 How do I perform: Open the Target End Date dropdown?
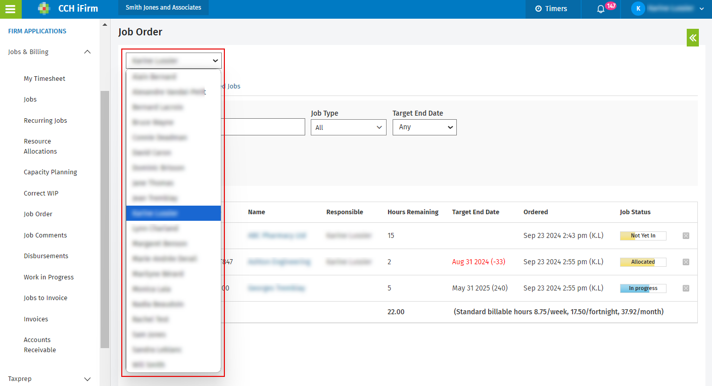coord(424,127)
